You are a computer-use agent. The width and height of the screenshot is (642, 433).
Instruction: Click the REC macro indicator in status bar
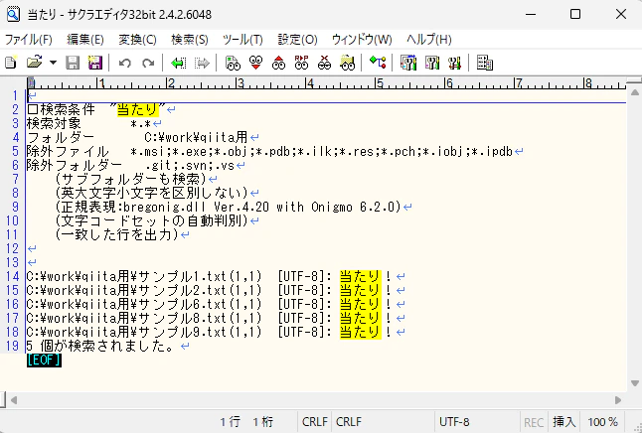pos(534,422)
